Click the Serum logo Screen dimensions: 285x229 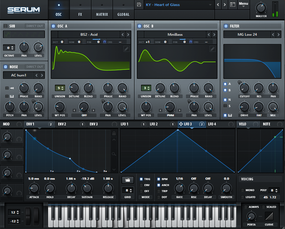click(x=24, y=10)
